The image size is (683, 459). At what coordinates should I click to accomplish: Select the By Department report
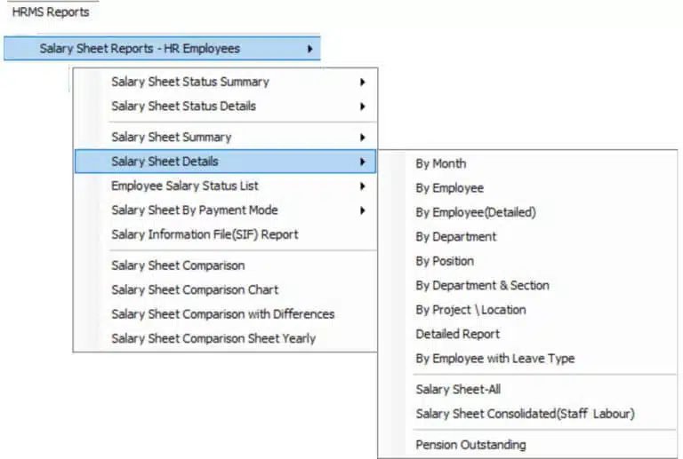coord(455,237)
